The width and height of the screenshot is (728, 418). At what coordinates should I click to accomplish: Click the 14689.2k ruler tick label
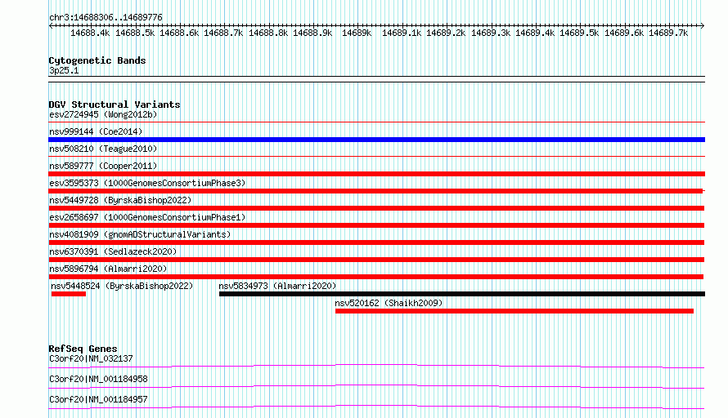[446, 33]
